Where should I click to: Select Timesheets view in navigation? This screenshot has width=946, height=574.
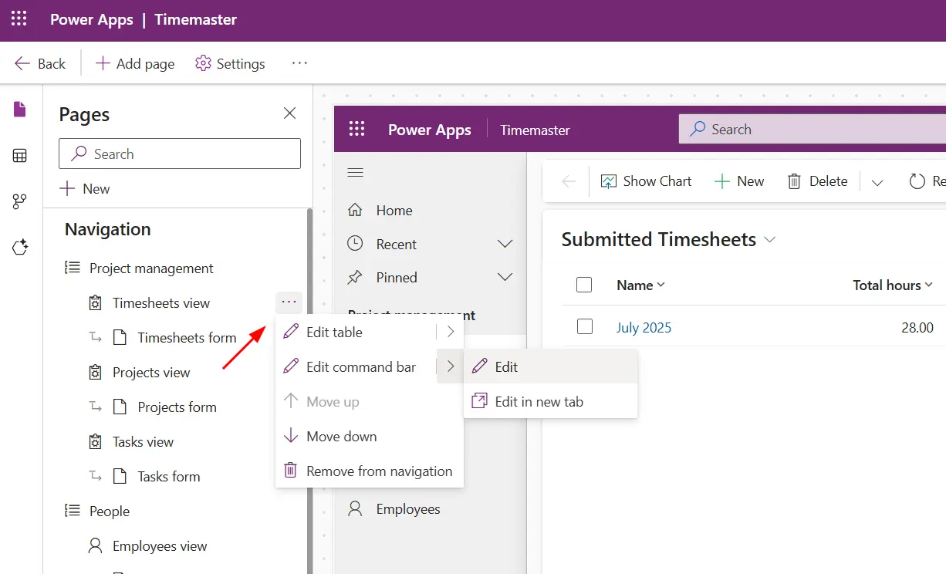pyautogui.click(x=161, y=303)
